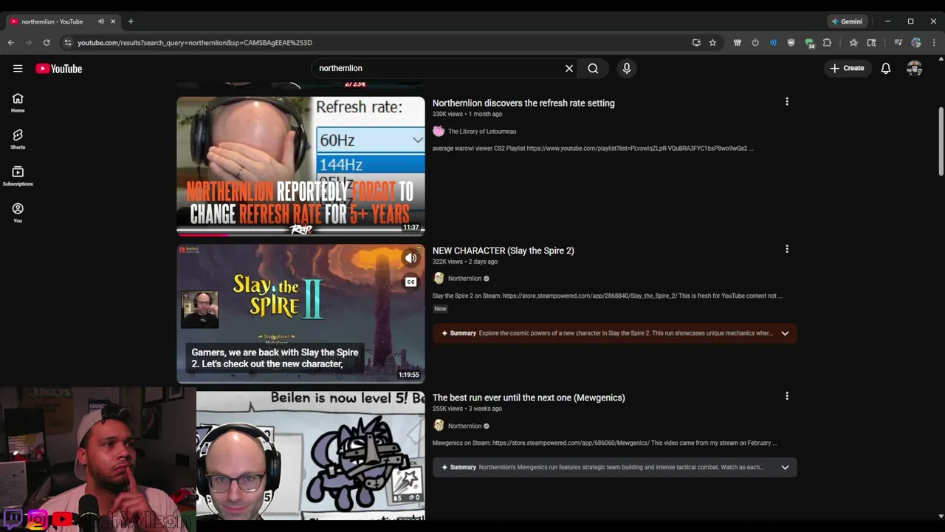Click the '255K views • 3 weeks ago' text
Image resolution: width=945 pixels, height=532 pixels.
(467, 409)
